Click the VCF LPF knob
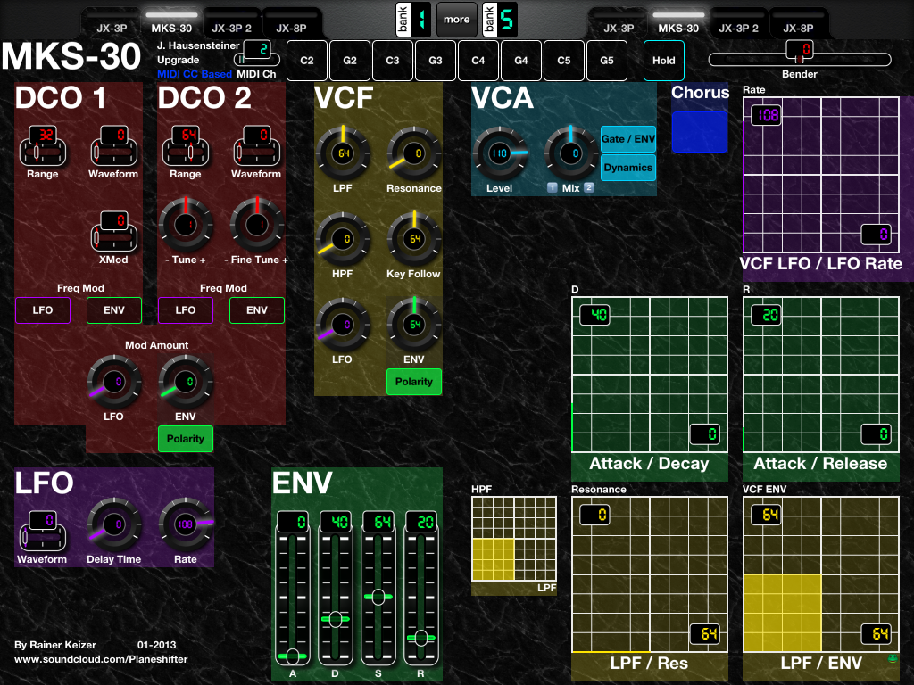The width and height of the screenshot is (914, 685). point(343,153)
